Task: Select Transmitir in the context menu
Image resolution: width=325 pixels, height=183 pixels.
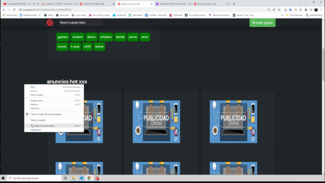Action: coord(54,108)
